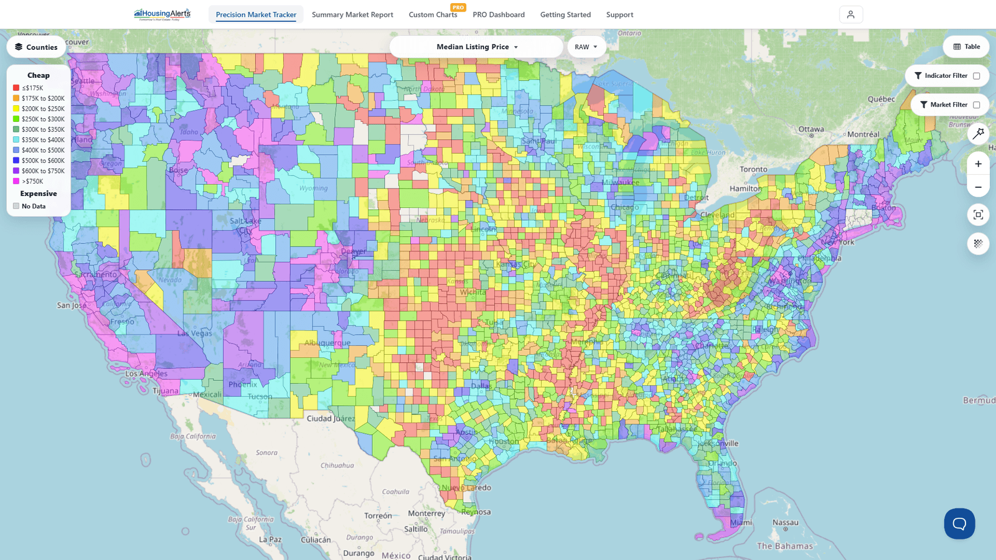Click the purple $600K to $750K swatch
Image resolution: width=996 pixels, height=560 pixels.
(16, 170)
